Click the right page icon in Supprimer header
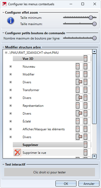This screenshot has width=101, height=188. click(x=87, y=145)
